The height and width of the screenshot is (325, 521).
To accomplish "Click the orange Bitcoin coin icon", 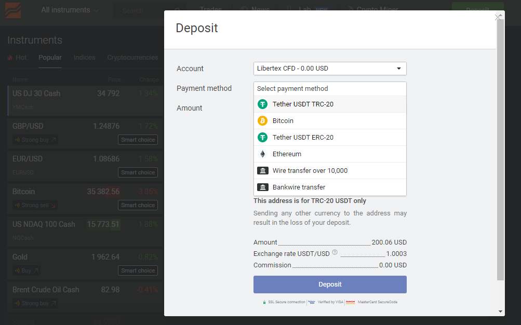I will coord(262,121).
